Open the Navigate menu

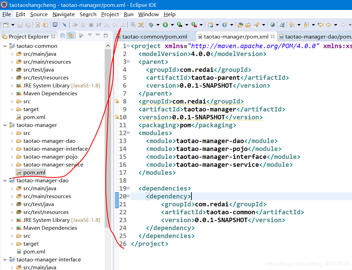coord(63,14)
